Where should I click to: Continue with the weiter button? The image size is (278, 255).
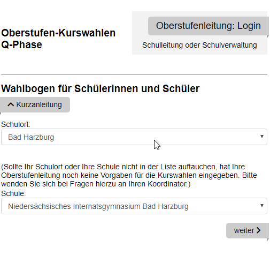click(248, 230)
